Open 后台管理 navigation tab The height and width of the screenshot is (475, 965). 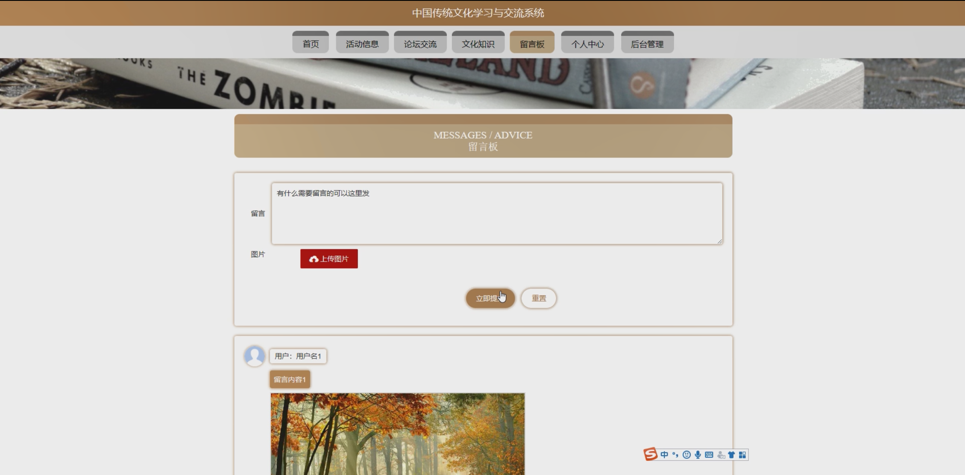[x=647, y=44]
